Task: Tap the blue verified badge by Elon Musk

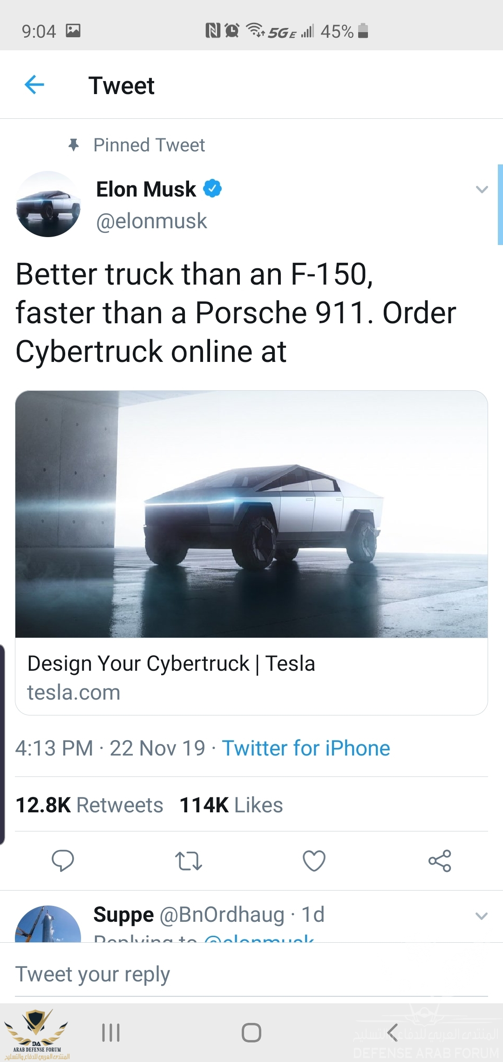Action: click(212, 189)
